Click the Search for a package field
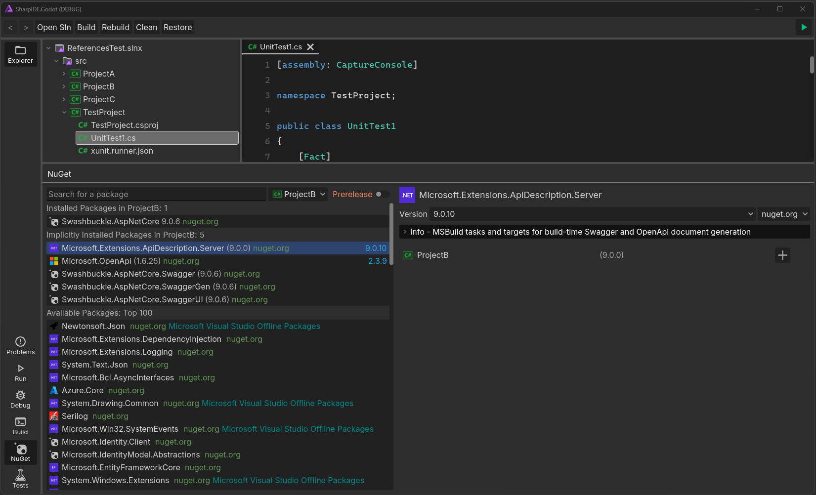 pos(156,194)
